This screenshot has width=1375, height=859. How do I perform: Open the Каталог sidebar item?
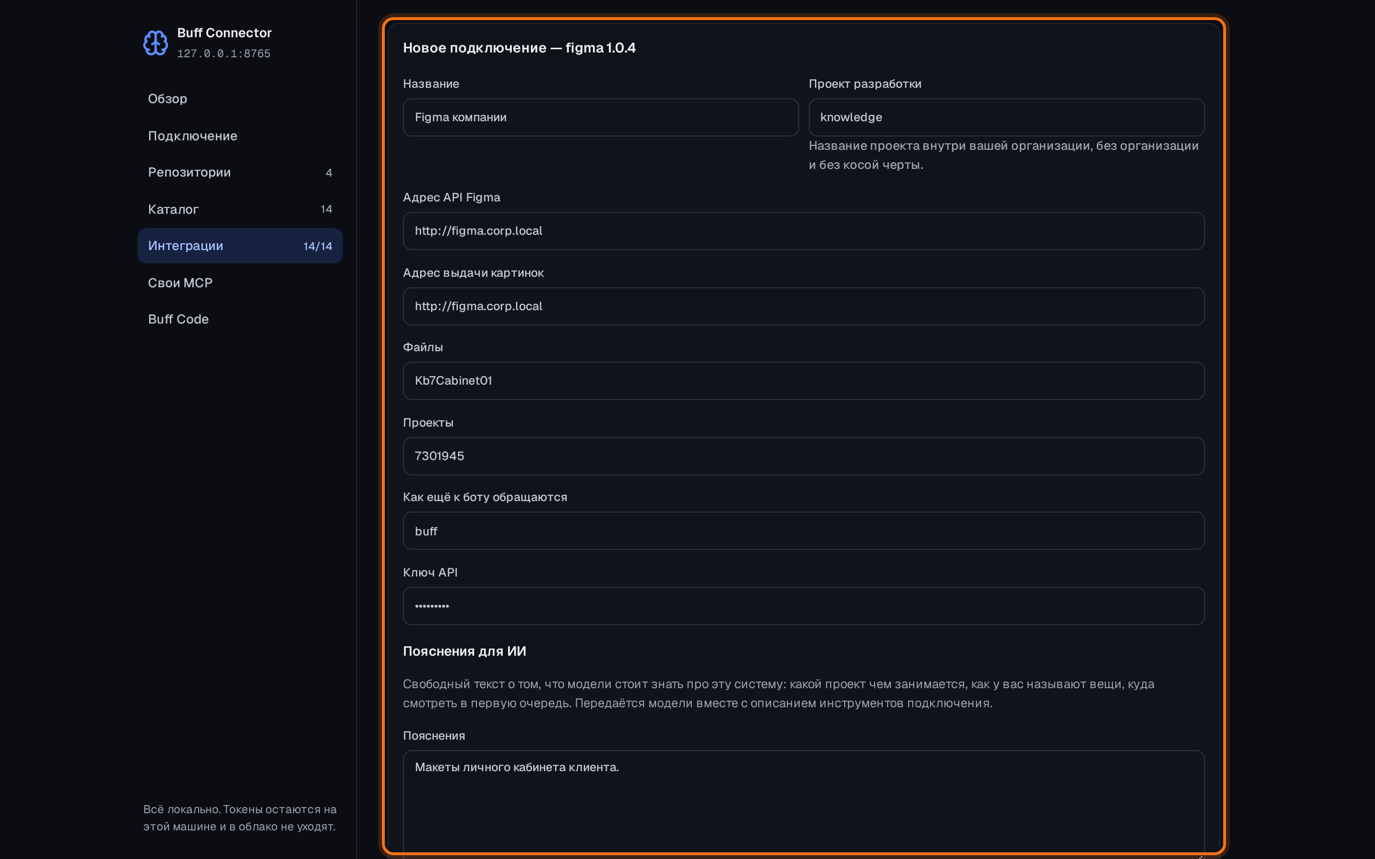240,209
